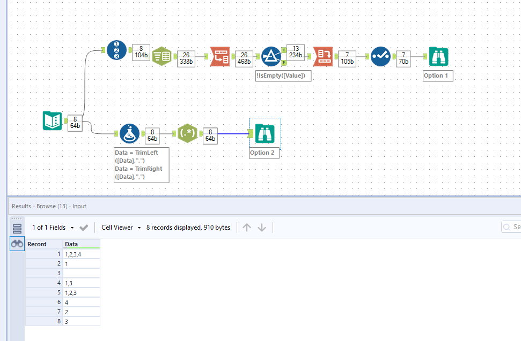Open the Record ID tool
521x341 pixels.
pos(116,51)
